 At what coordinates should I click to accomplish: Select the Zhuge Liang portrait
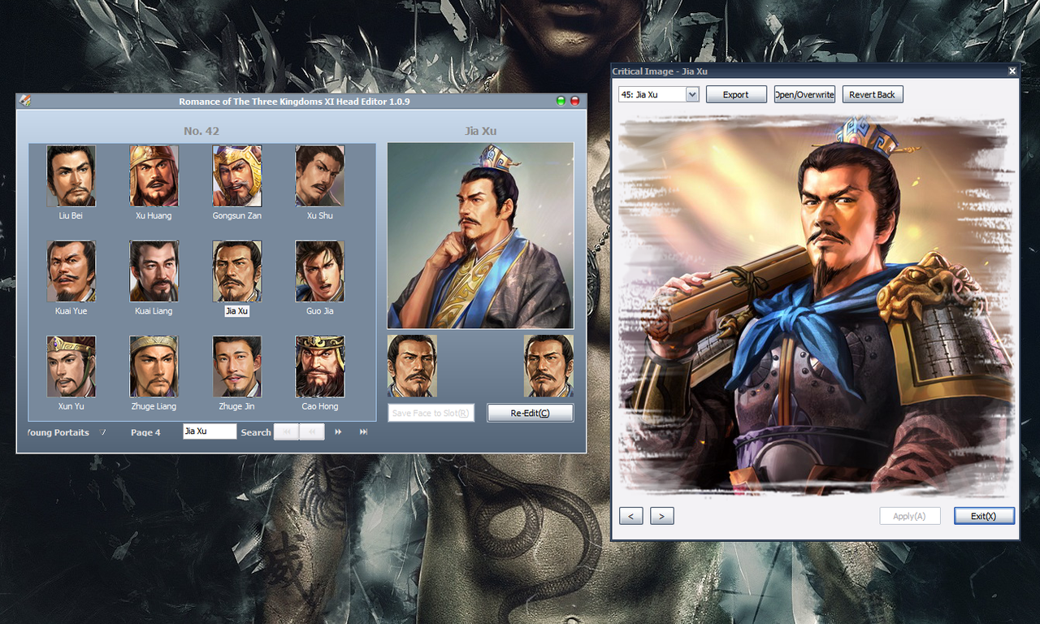[x=154, y=366]
